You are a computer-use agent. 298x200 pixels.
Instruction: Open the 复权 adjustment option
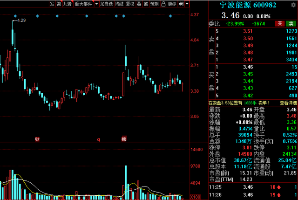[130, 4]
